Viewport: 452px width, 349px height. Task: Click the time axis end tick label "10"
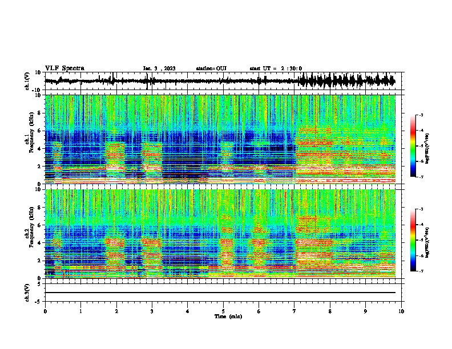pyautogui.click(x=401, y=311)
